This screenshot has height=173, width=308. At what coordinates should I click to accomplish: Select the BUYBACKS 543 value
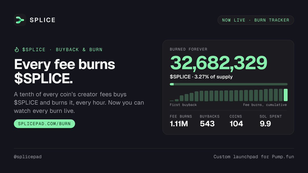(207, 124)
